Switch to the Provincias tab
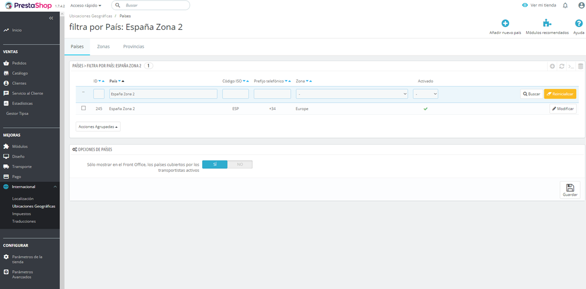 (x=134, y=47)
